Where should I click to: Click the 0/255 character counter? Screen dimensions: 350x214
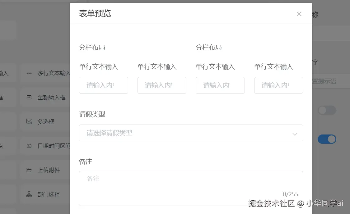click(x=290, y=194)
